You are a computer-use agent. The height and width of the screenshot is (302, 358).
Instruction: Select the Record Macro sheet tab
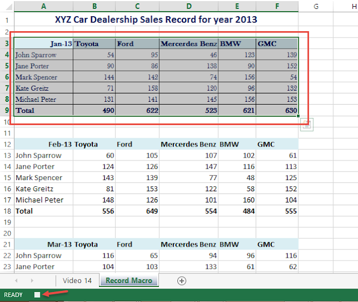(x=129, y=280)
